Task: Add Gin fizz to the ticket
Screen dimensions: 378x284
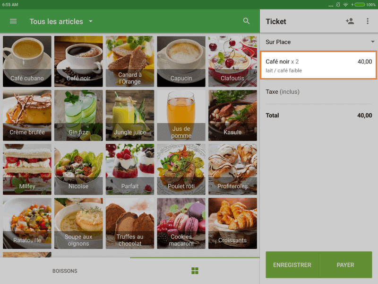Action: [78, 115]
